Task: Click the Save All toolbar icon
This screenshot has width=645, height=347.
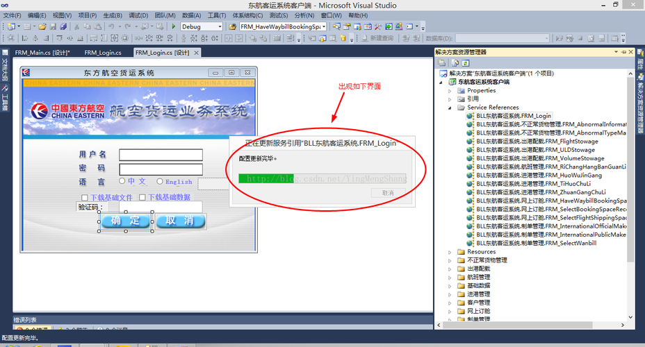Action: [63, 26]
